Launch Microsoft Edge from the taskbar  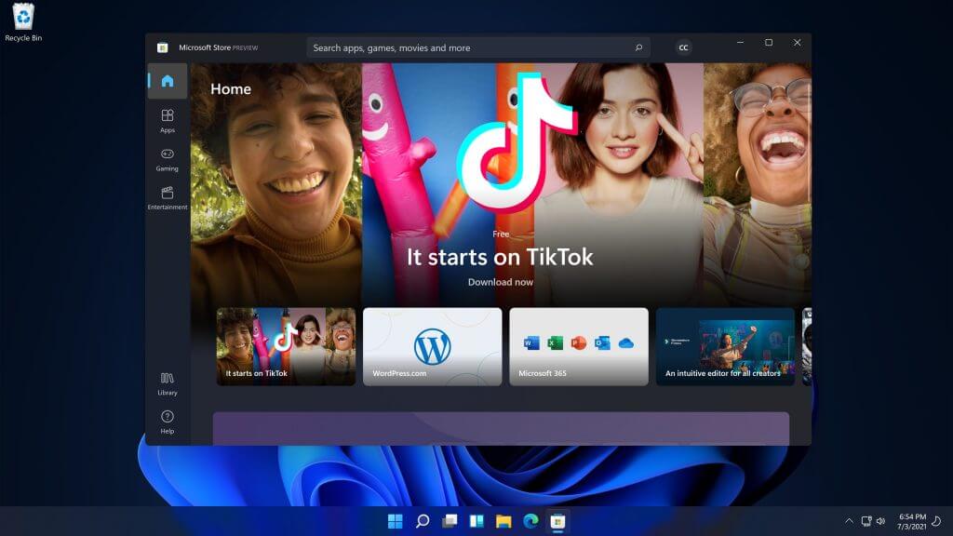click(x=530, y=521)
